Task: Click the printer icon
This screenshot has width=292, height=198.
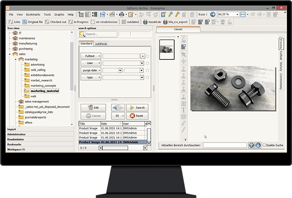Action: 122,14
